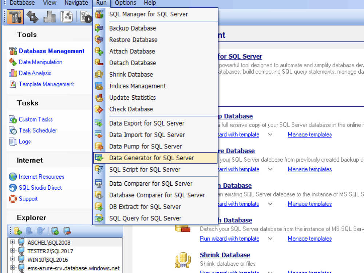The image size is (364, 273).
Task: Click the Data Manipulation toolbar icon
Action: 32,17
